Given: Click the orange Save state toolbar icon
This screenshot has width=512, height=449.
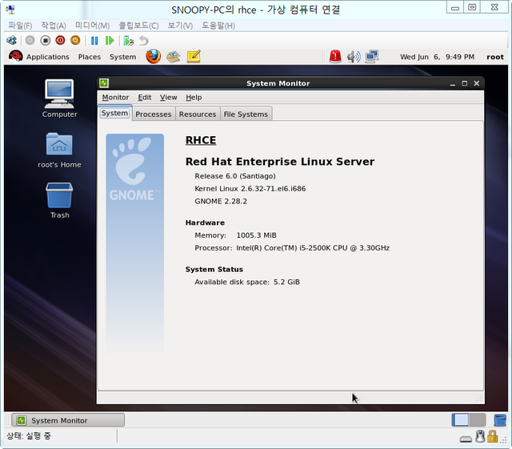Looking at the screenshot, I should coord(75,41).
